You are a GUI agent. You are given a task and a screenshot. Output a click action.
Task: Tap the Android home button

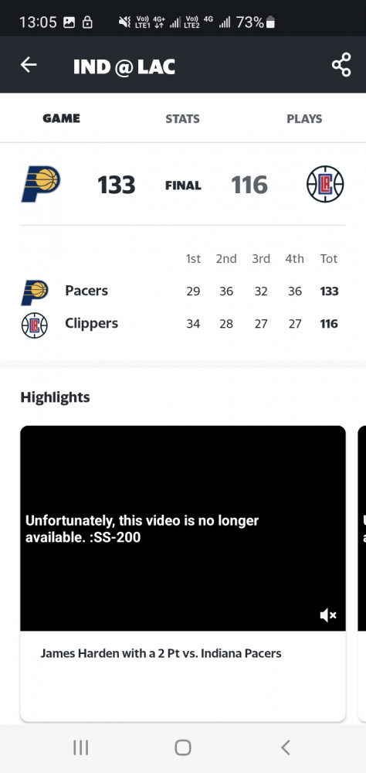tap(183, 747)
